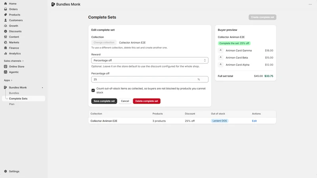317x178 pixels.
Task: Click Edit link for Collector Animon E2E
Action: [254, 121]
